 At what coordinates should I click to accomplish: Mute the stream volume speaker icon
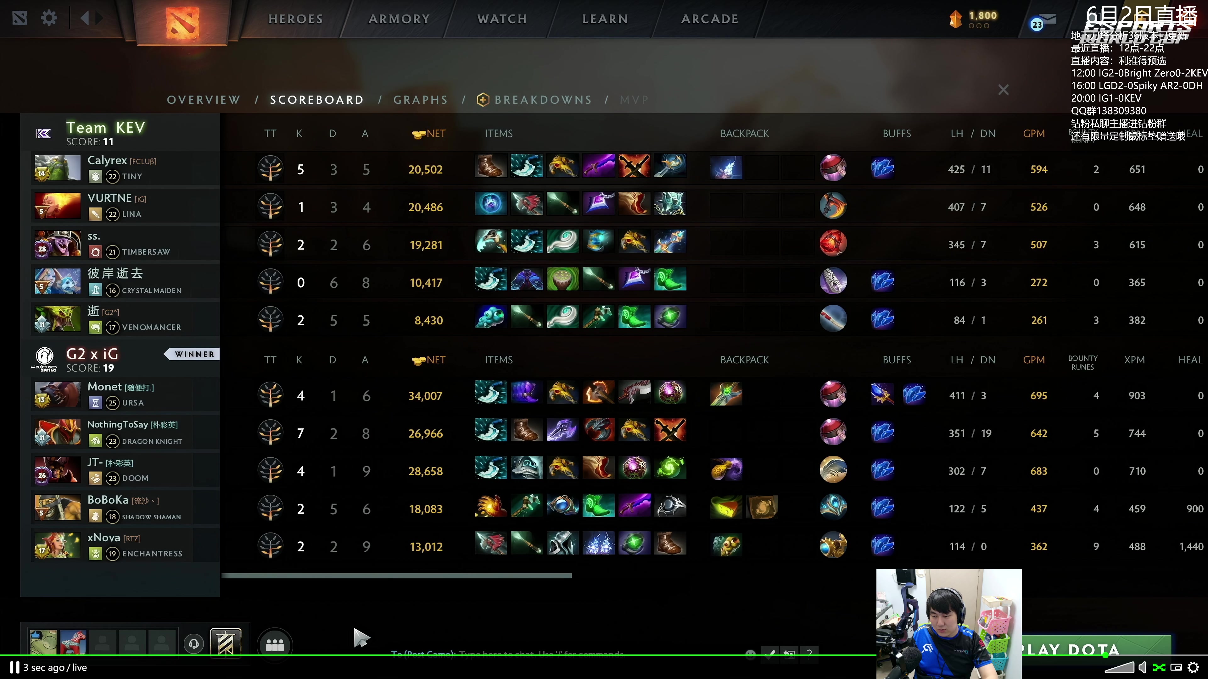pos(1143,667)
